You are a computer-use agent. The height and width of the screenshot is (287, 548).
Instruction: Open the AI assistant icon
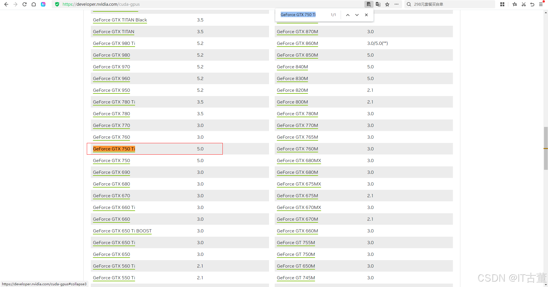(43, 4)
